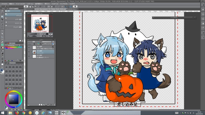
Task: Open the Layer menu
Action: 30,4
